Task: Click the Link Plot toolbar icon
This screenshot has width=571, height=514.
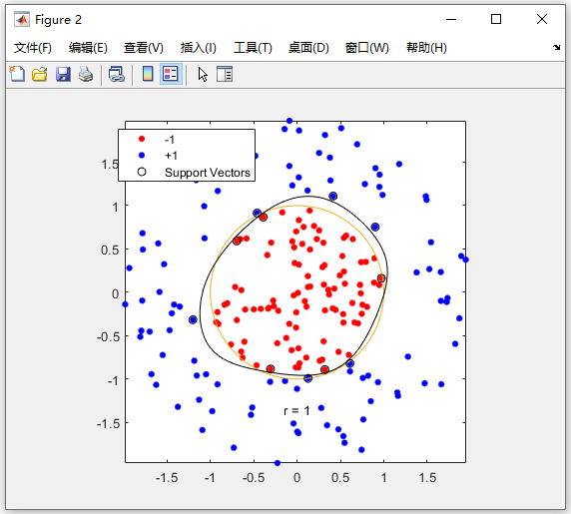Action: coord(117,74)
